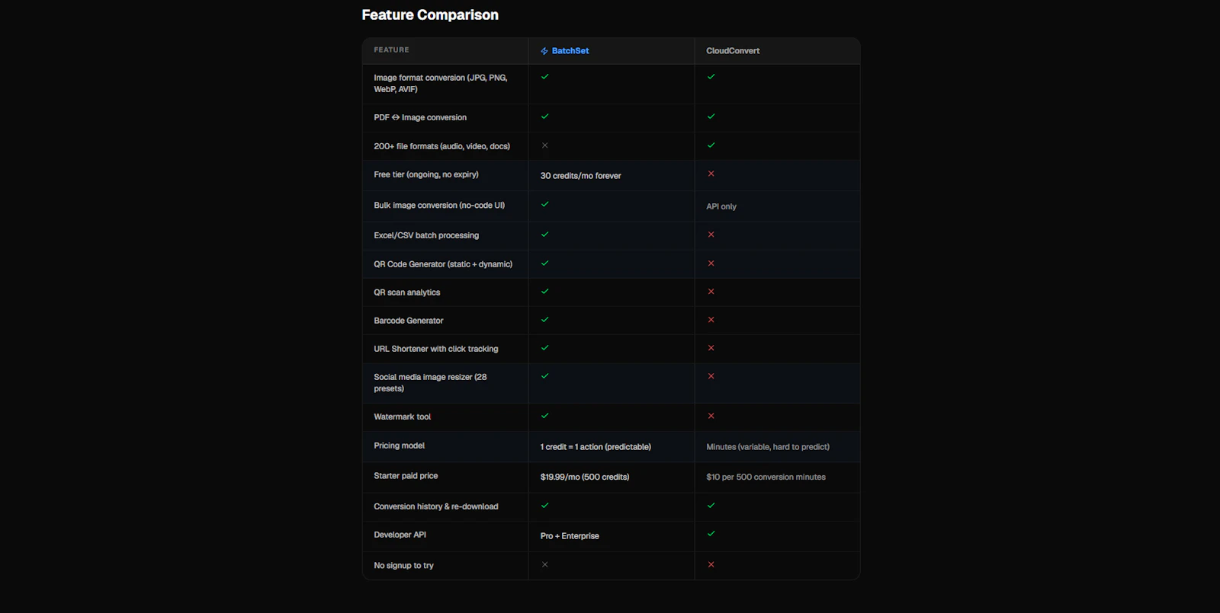Click the BatchSet column header name
Image resolution: width=1220 pixels, height=613 pixels.
[570, 51]
